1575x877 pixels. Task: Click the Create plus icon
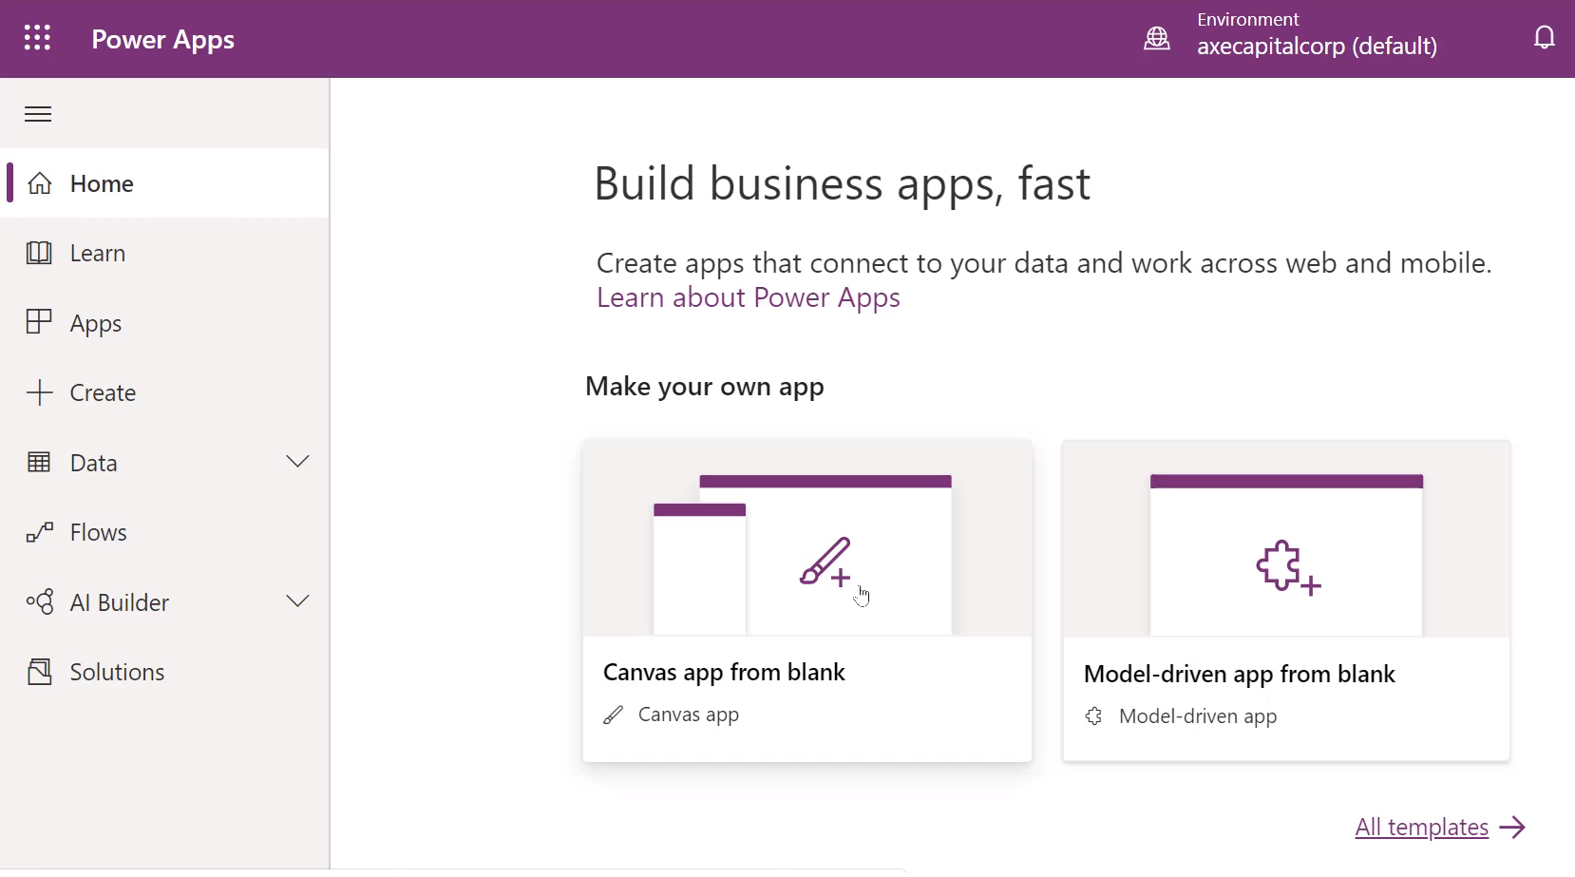pyautogui.click(x=39, y=392)
